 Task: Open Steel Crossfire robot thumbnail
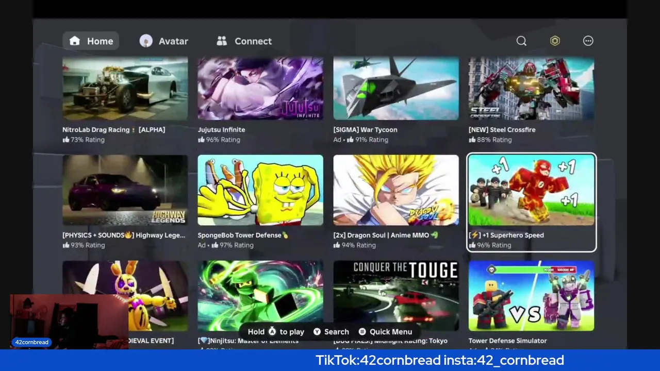pos(531,89)
